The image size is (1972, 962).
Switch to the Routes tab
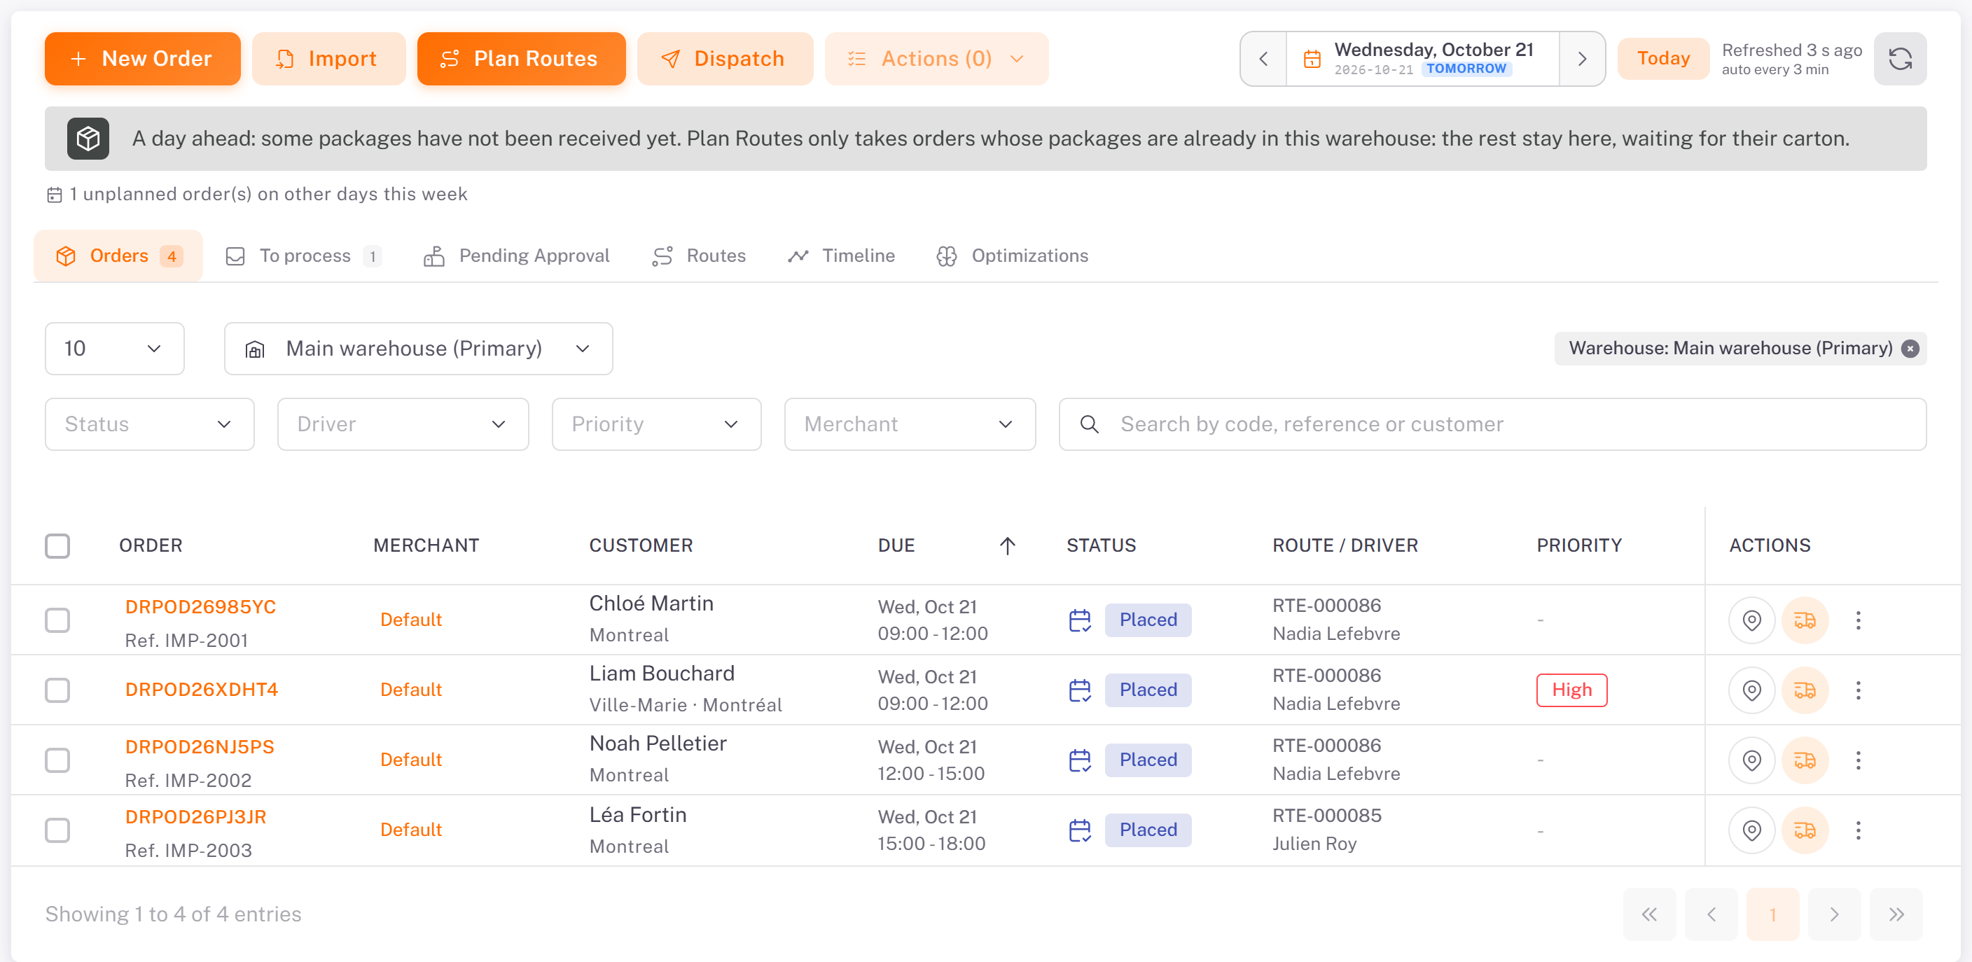pos(699,256)
